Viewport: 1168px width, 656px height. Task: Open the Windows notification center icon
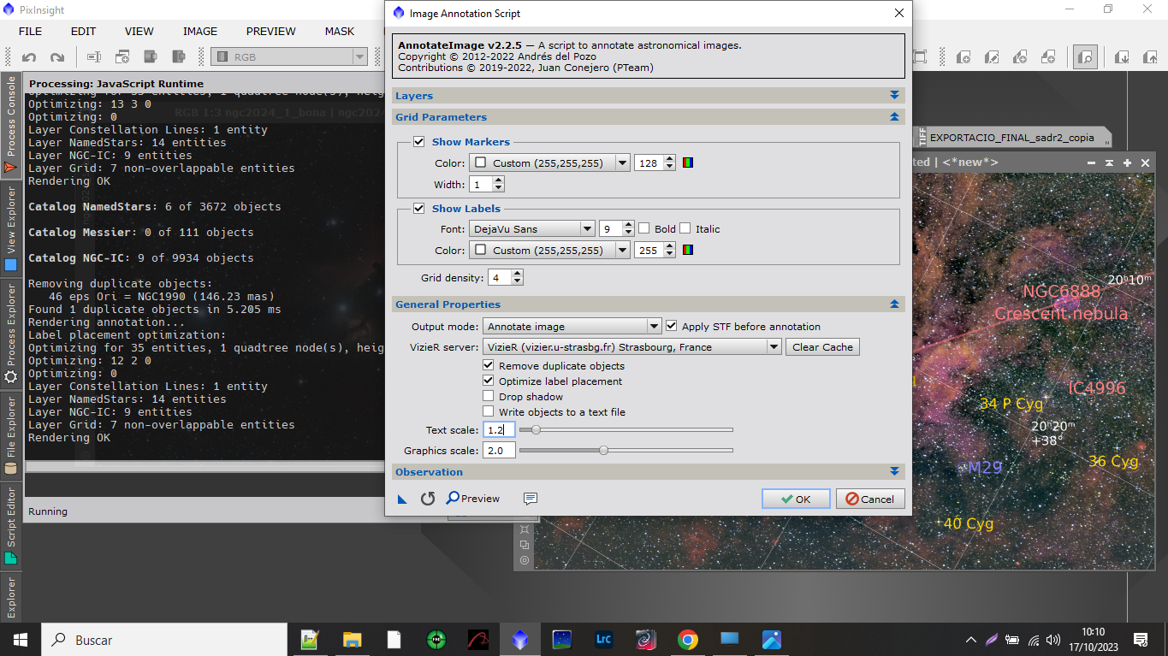click(1141, 640)
